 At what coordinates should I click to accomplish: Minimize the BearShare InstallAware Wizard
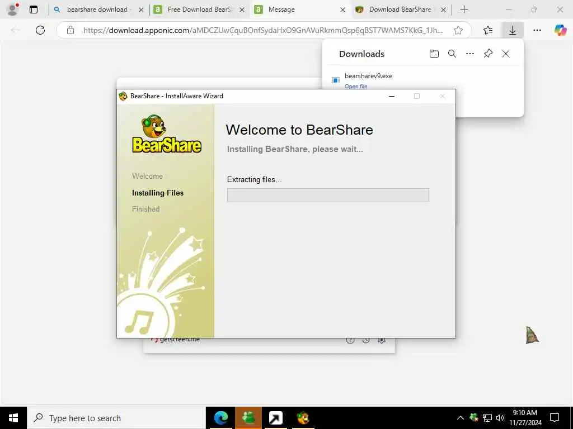[x=392, y=96]
